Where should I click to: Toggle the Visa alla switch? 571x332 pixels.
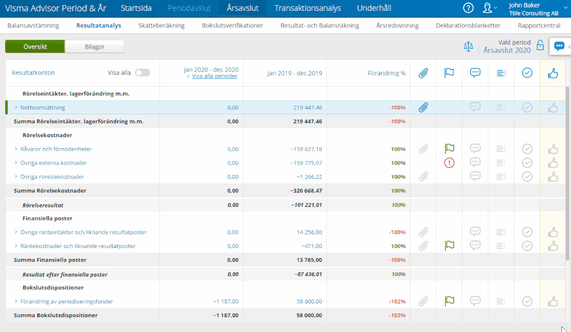142,73
